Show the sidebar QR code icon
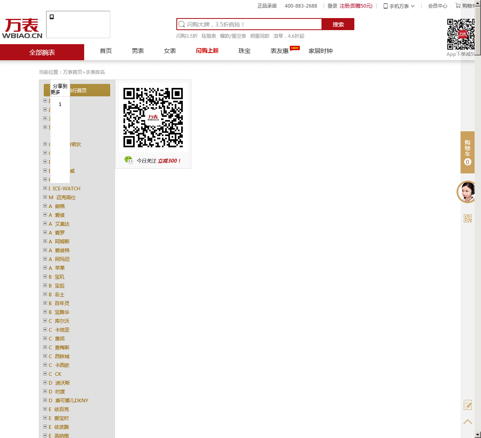This screenshot has height=438, width=481. click(468, 218)
